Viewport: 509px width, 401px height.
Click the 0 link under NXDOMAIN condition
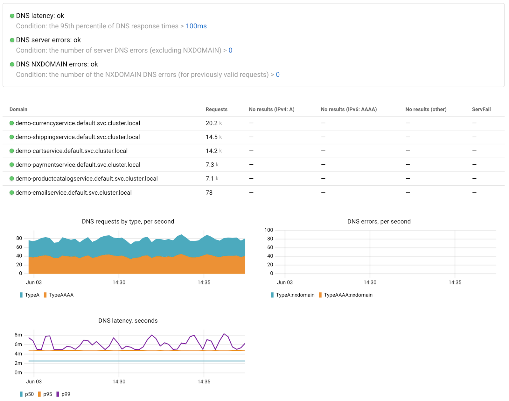(277, 75)
